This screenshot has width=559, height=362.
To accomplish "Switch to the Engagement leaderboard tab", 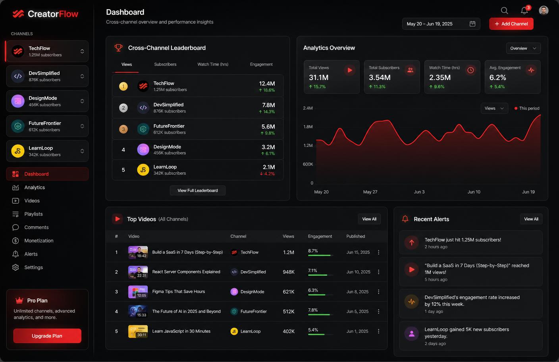I will click(261, 64).
